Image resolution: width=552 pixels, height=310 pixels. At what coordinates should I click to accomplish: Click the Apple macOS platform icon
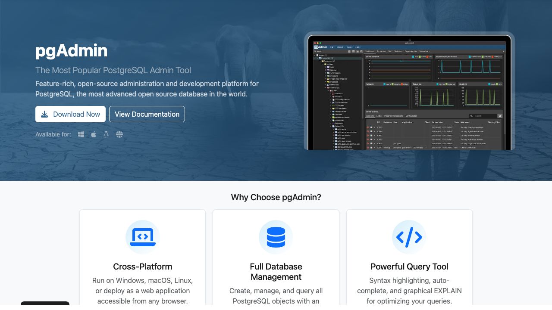(94, 134)
